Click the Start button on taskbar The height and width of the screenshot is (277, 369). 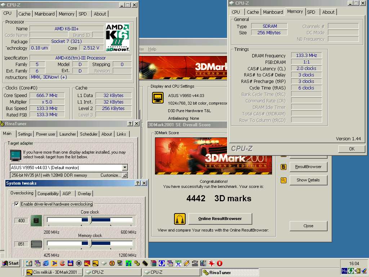click(x=10, y=263)
